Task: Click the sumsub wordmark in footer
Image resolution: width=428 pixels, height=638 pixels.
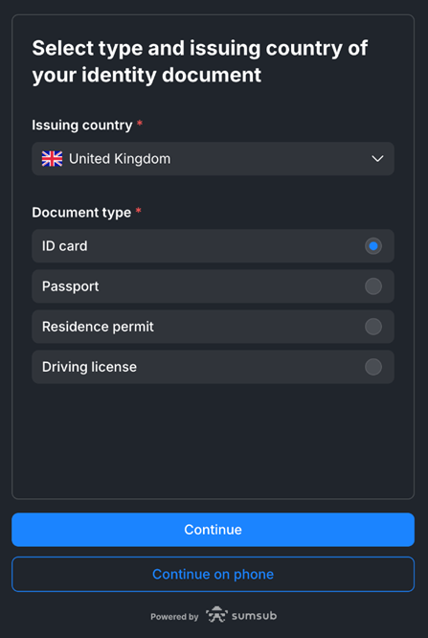Action: (254, 616)
